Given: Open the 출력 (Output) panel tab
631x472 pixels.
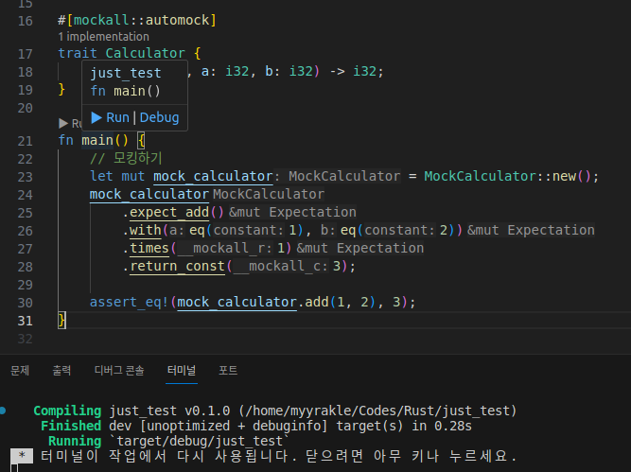Looking at the screenshot, I should point(61,371).
